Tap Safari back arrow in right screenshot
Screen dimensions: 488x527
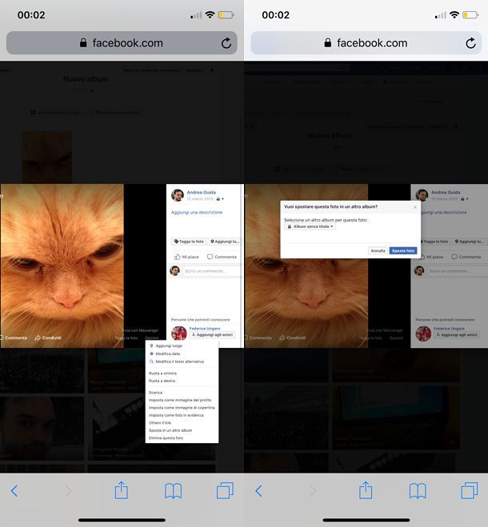(x=258, y=491)
